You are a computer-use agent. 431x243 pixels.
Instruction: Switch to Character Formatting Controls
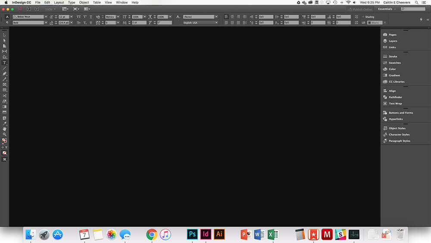[x=7, y=17]
